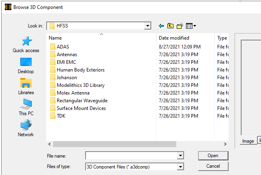Image resolution: width=261 pixels, height=175 pixels.
Task: Create a new folder
Action: coord(180,26)
